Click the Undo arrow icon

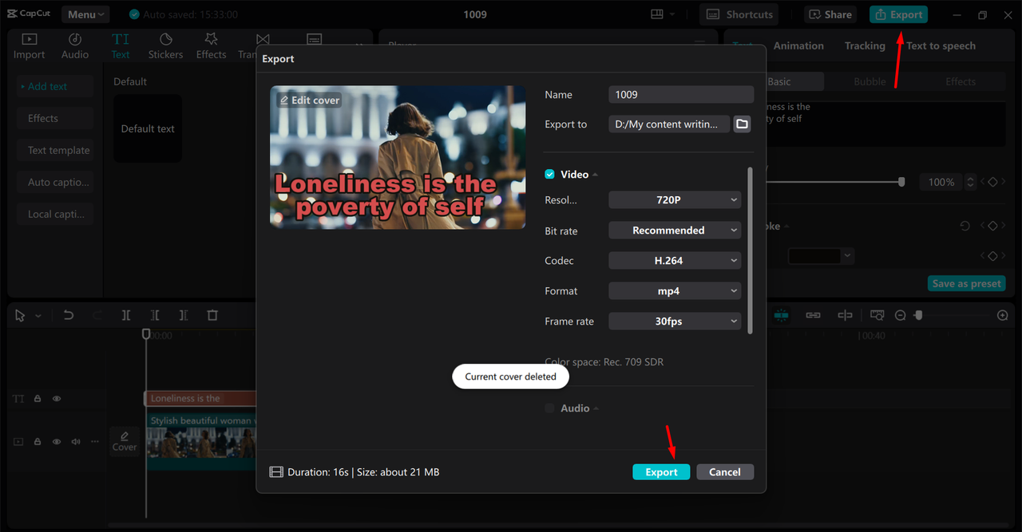coord(69,315)
